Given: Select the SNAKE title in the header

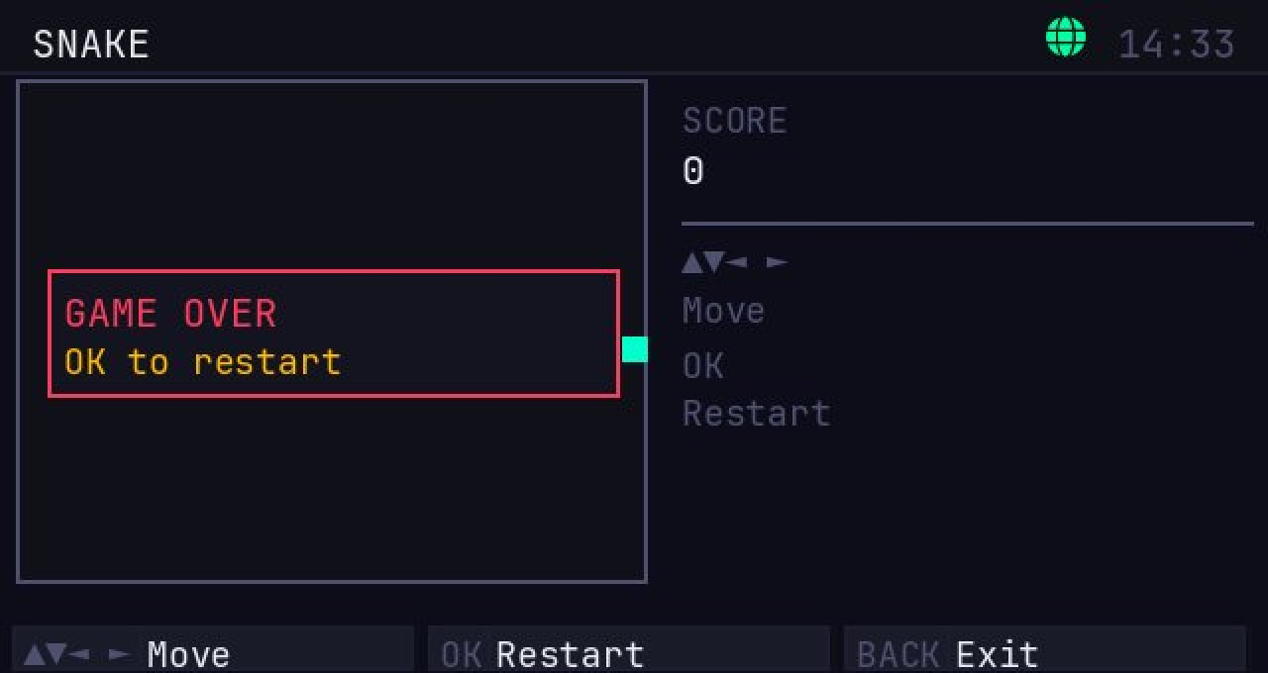Looking at the screenshot, I should (x=91, y=45).
